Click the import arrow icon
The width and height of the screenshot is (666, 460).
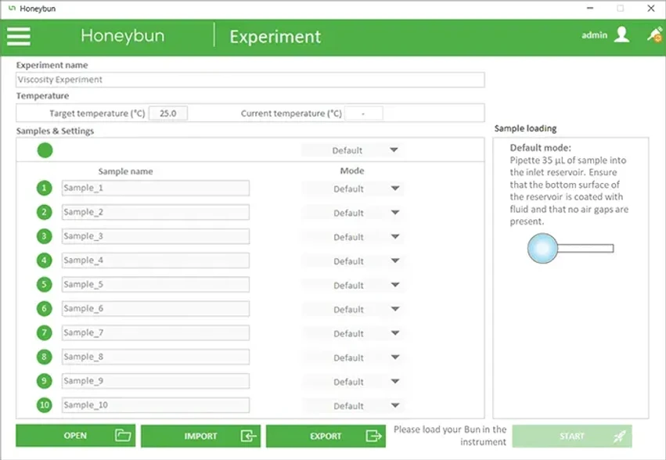(x=248, y=436)
